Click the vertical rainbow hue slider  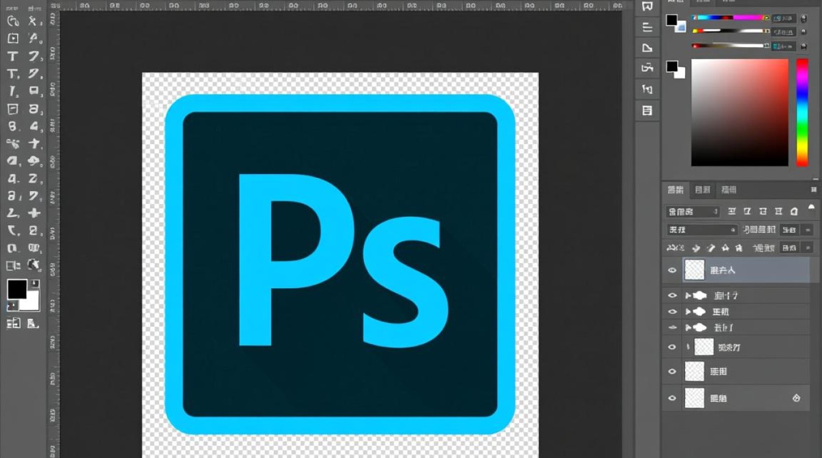click(x=802, y=112)
